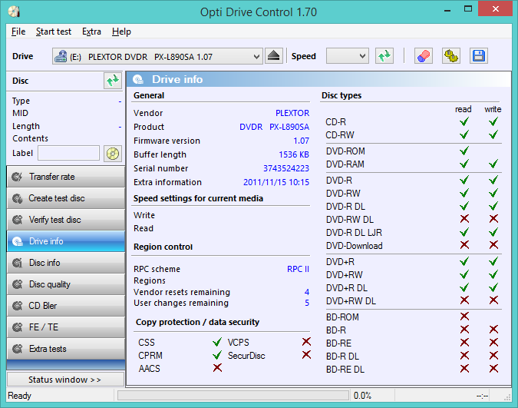
Task: Click the Verify test disc icon
Action: coord(17,220)
